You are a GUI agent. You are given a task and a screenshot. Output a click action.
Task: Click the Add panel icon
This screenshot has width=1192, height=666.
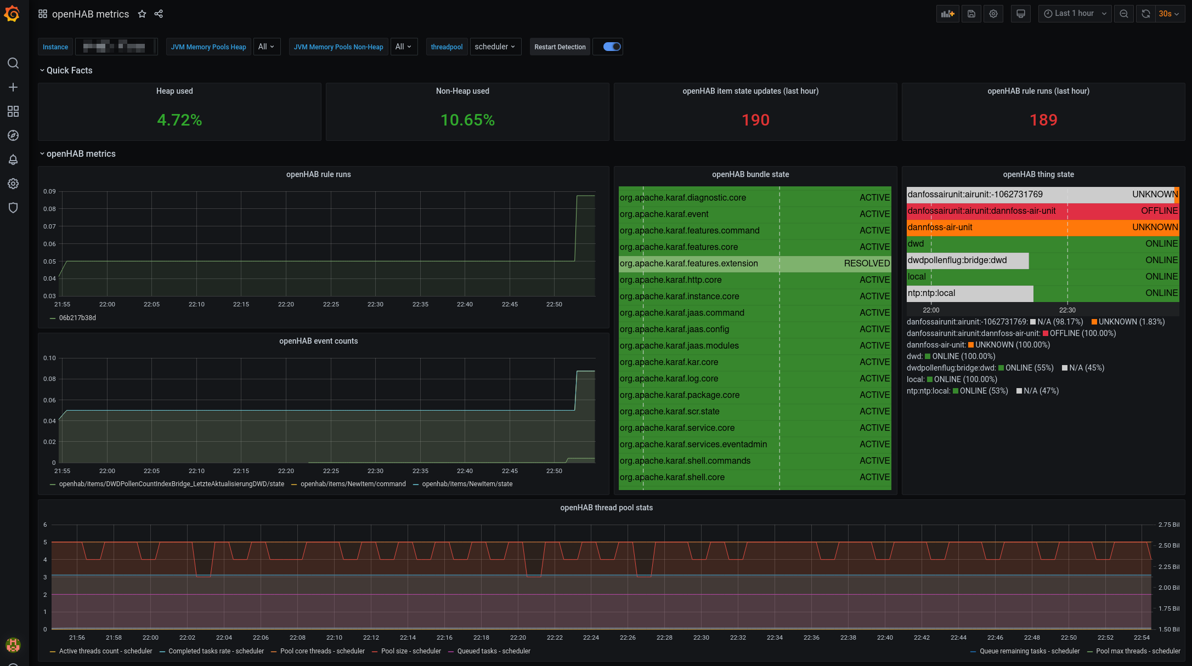tap(947, 14)
